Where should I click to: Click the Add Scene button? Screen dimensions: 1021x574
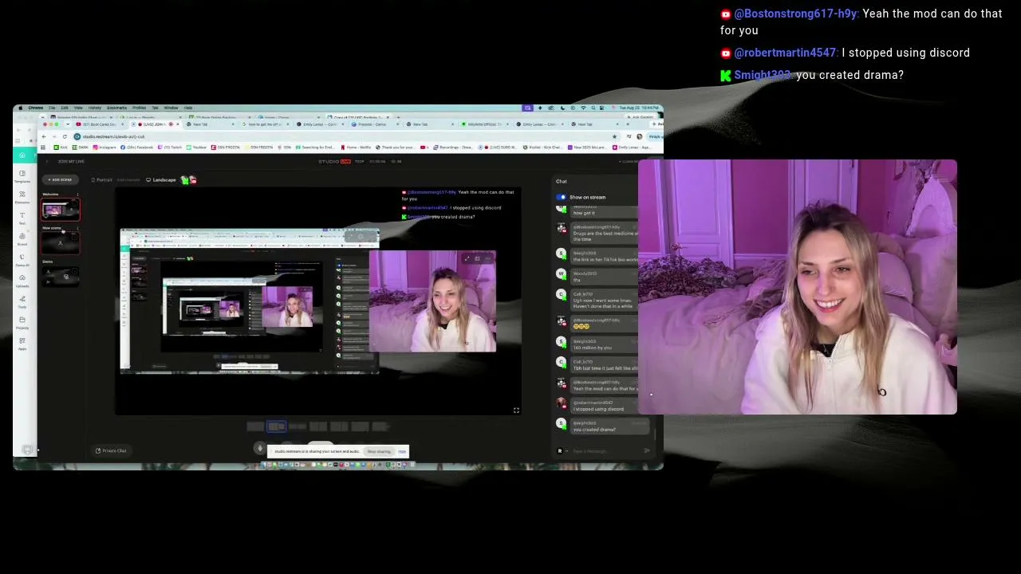61,179
